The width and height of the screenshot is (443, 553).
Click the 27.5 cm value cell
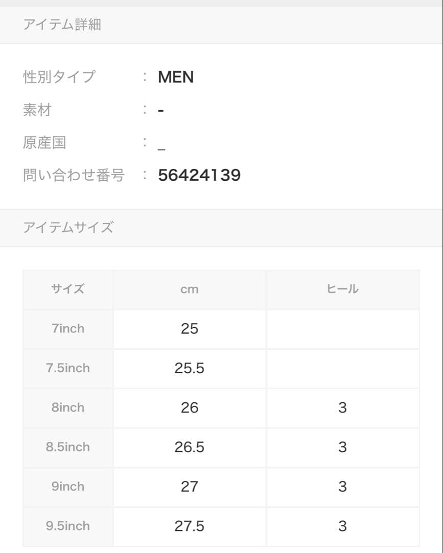pos(189,526)
